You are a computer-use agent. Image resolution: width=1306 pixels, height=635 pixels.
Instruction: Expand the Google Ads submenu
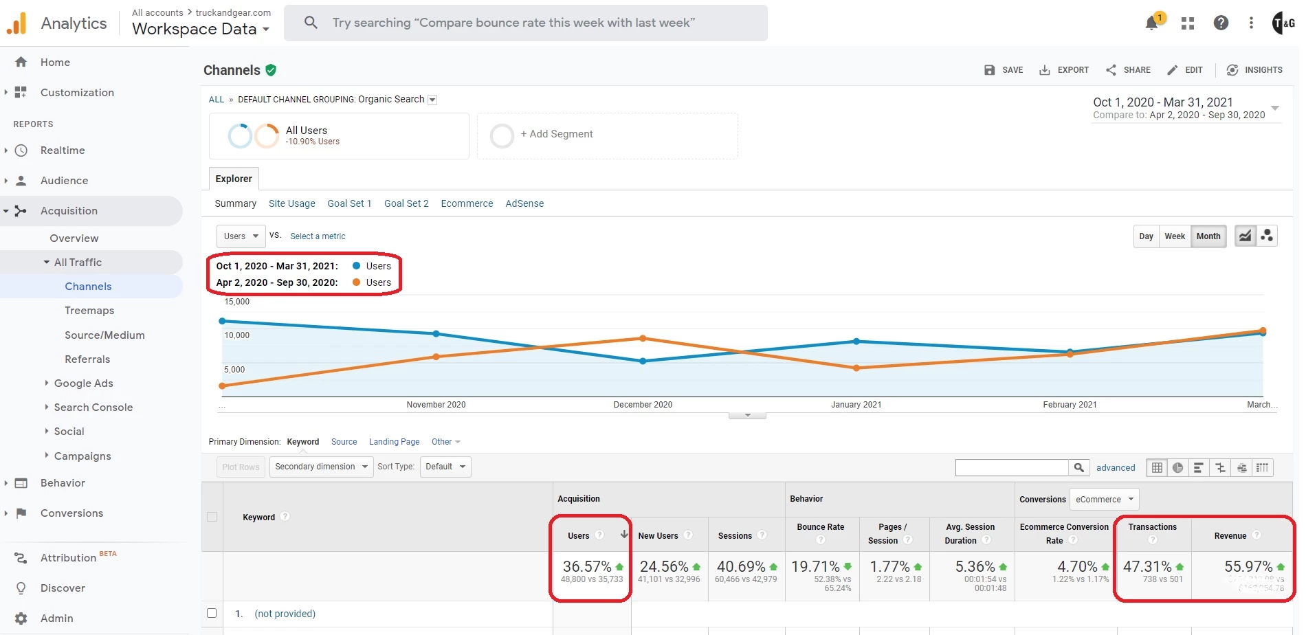point(47,383)
